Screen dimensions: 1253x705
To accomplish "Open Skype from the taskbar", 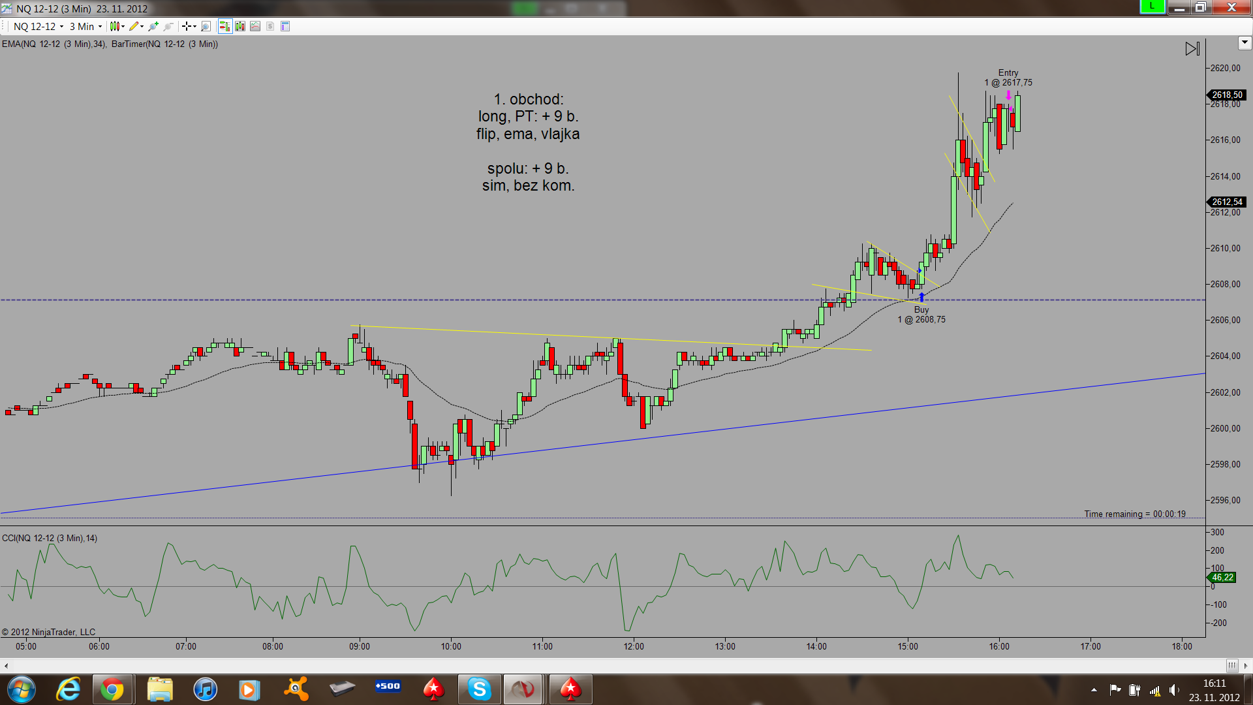I will (479, 689).
